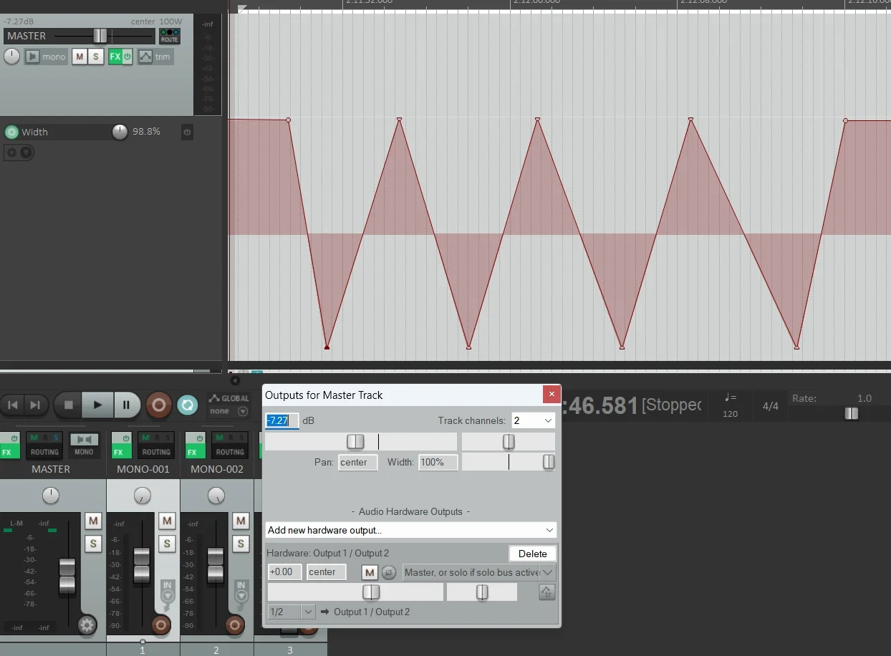Mute the master track in the track panel
Screen dimensions: 891x656
80,57
